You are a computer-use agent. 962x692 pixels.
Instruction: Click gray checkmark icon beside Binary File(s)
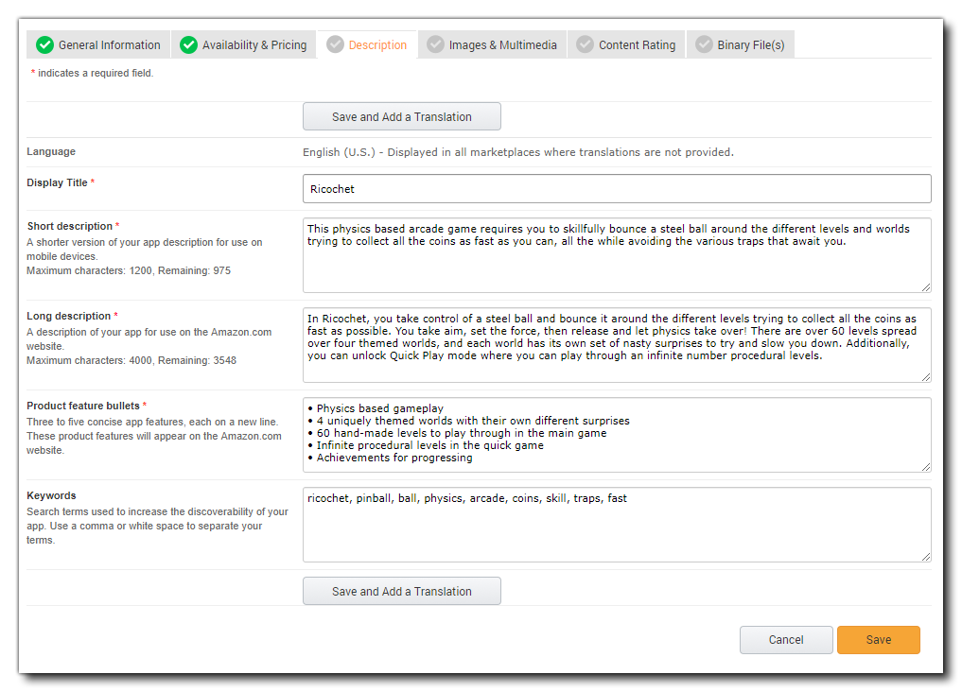point(703,44)
